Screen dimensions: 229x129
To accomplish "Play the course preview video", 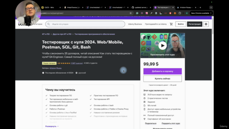I will [x=162, y=46].
